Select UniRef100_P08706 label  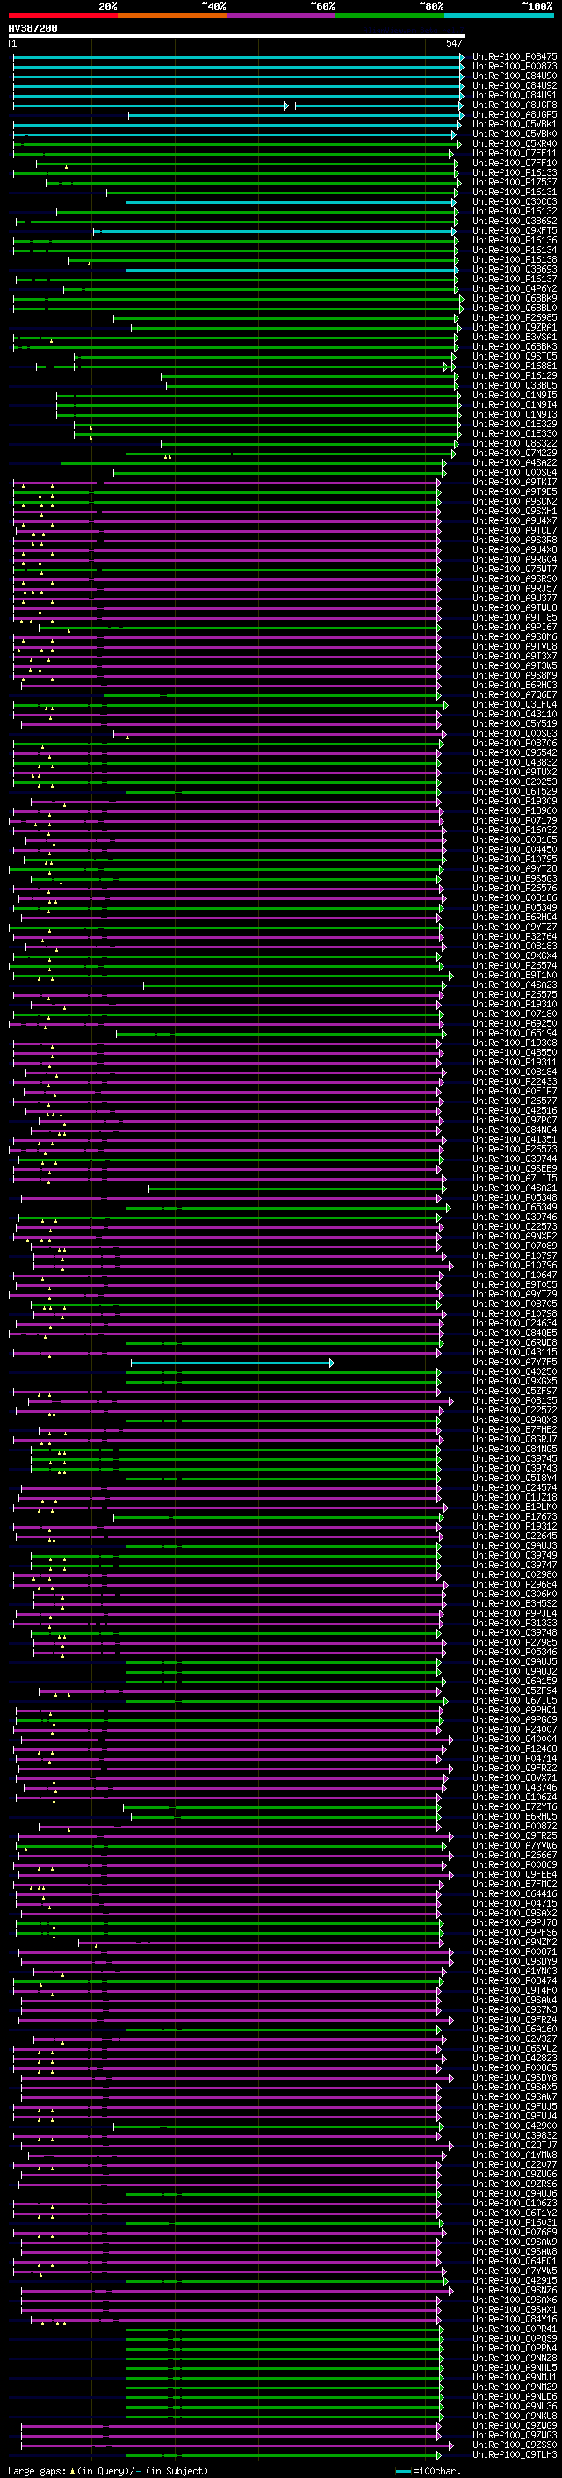(x=515, y=743)
